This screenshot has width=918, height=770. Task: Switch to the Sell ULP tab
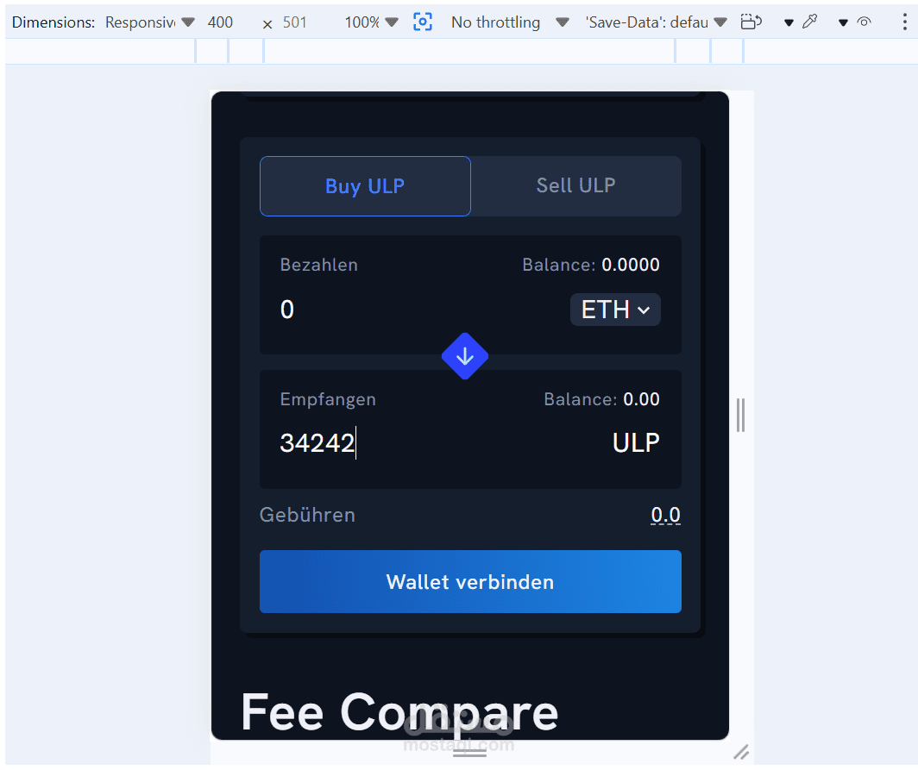576,186
